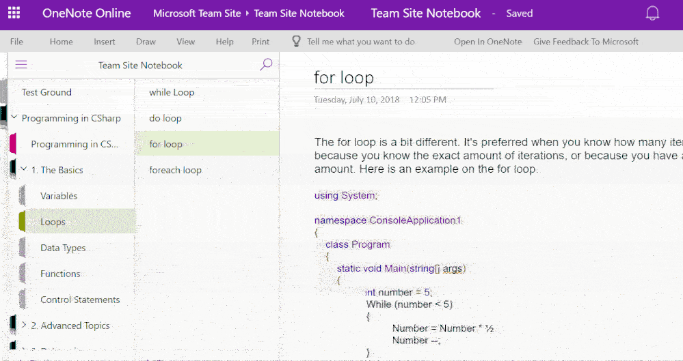Screen dimensions: 683x361
Task: Switch to the View tab
Action: coord(185,42)
